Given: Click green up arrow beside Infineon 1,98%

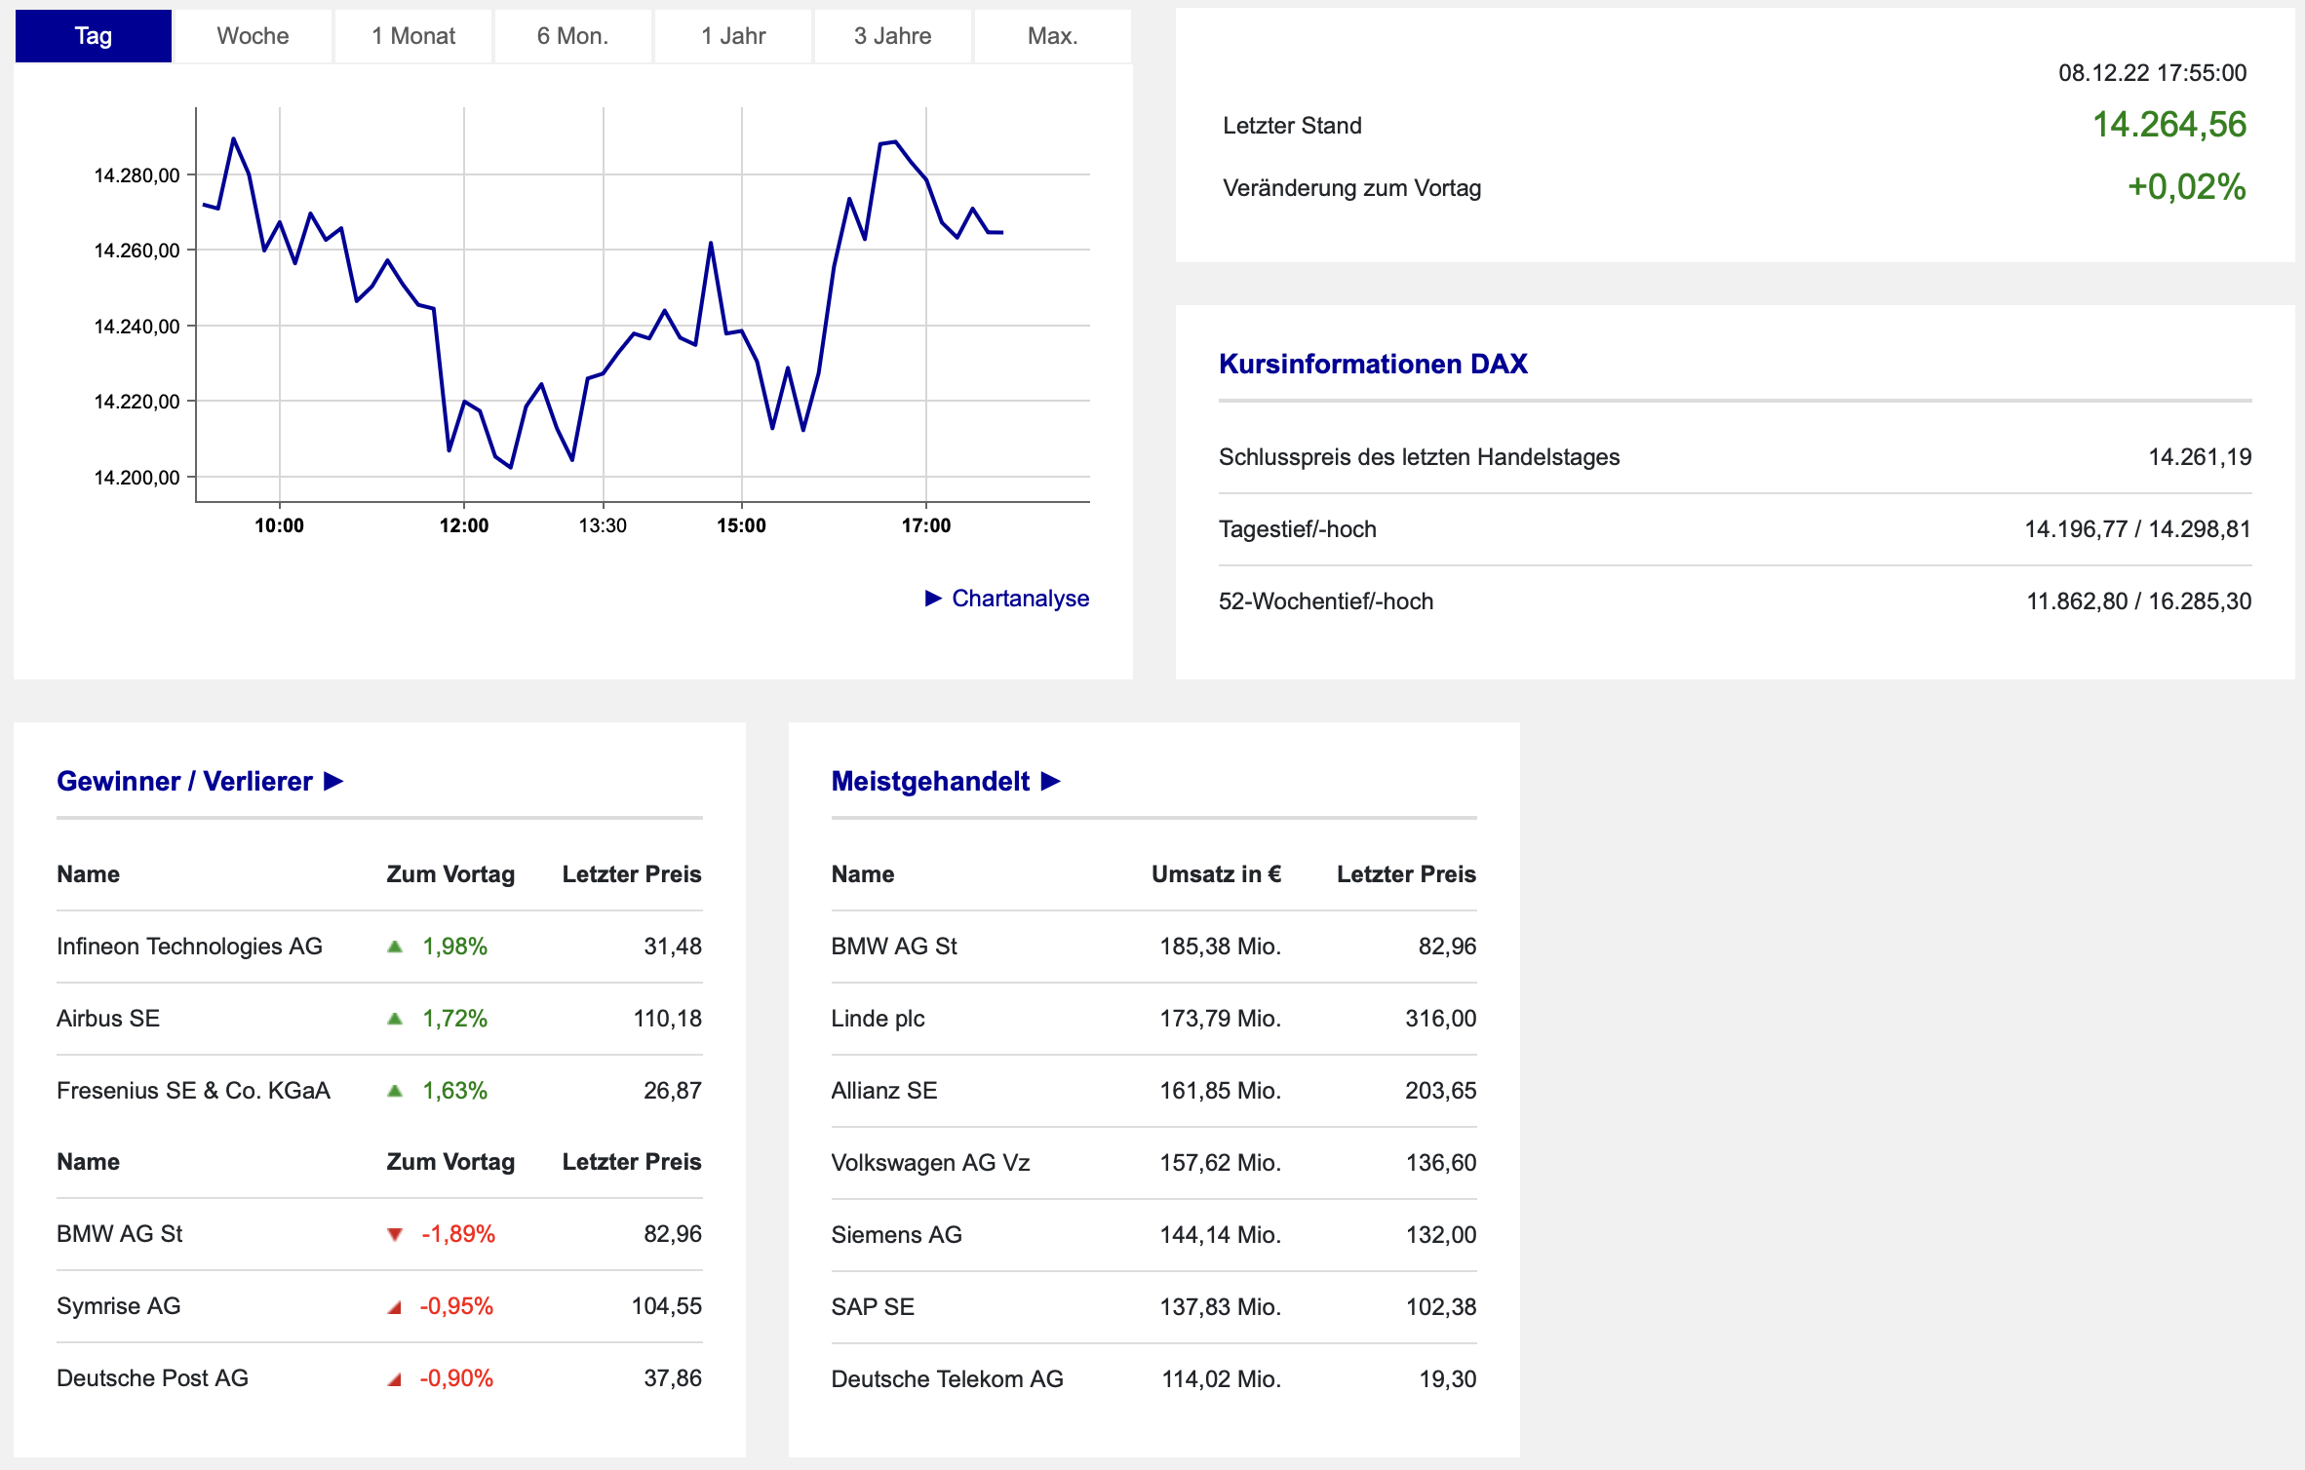Looking at the screenshot, I should (395, 947).
